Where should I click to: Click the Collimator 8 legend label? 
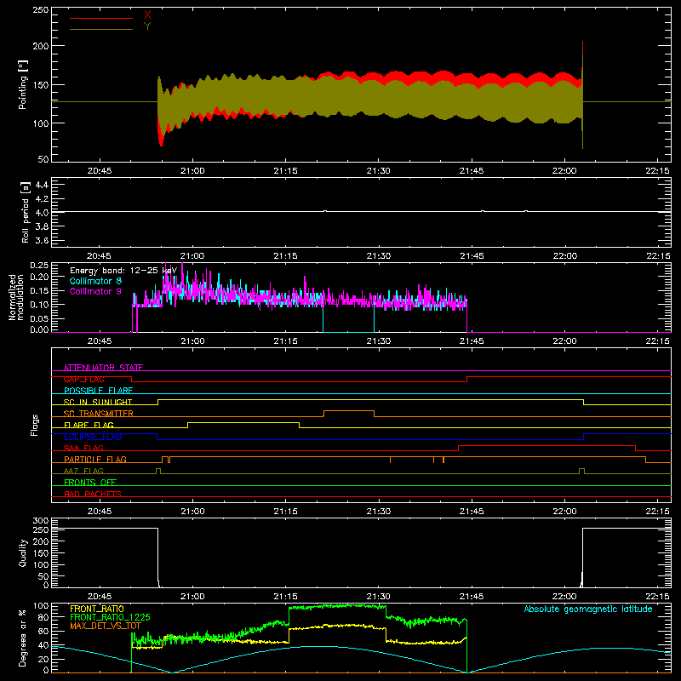pyautogui.click(x=95, y=281)
